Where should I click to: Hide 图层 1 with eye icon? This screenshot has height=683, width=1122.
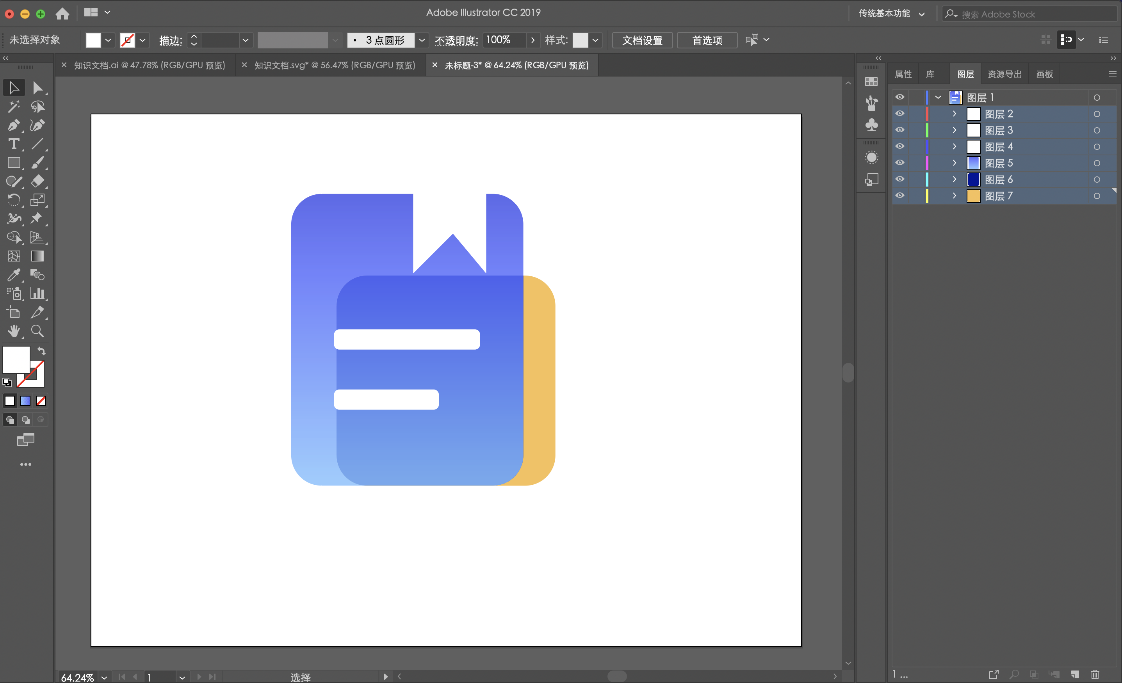[x=900, y=97]
